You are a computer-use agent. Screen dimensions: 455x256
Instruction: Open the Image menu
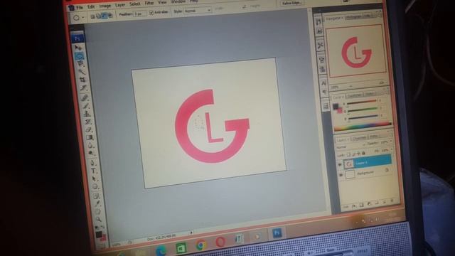[x=105, y=6]
